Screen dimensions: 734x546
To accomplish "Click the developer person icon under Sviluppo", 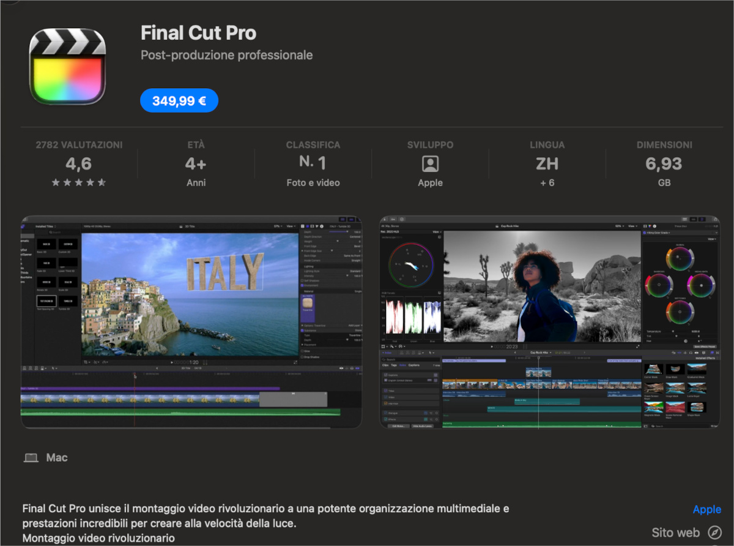I will point(430,164).
